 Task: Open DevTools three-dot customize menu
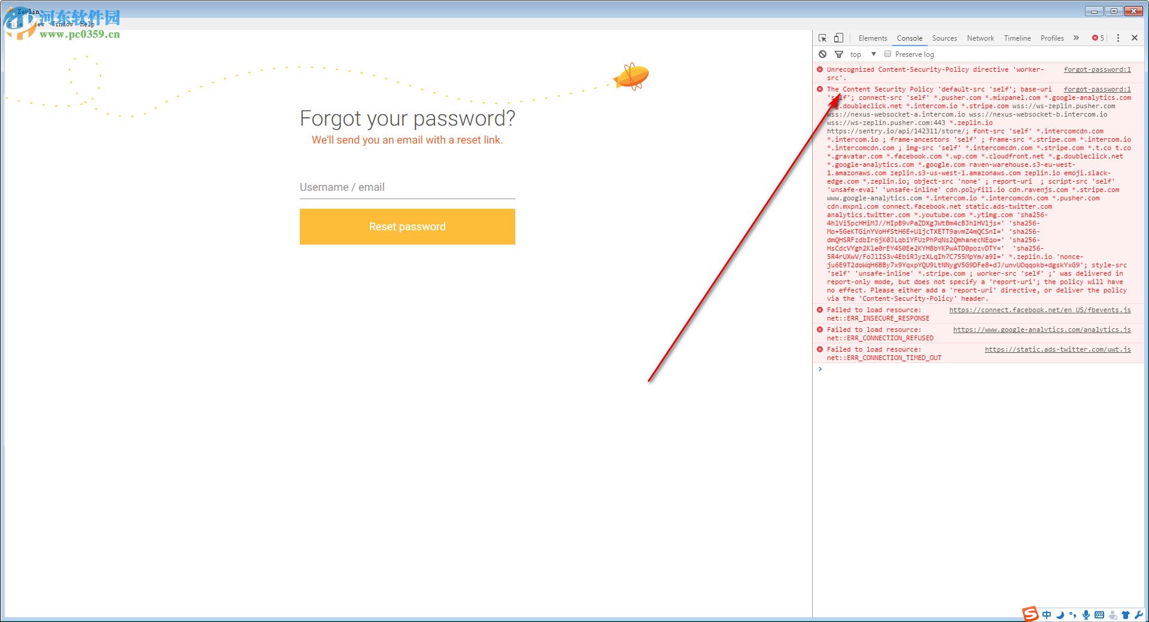tap(1118, 38)
